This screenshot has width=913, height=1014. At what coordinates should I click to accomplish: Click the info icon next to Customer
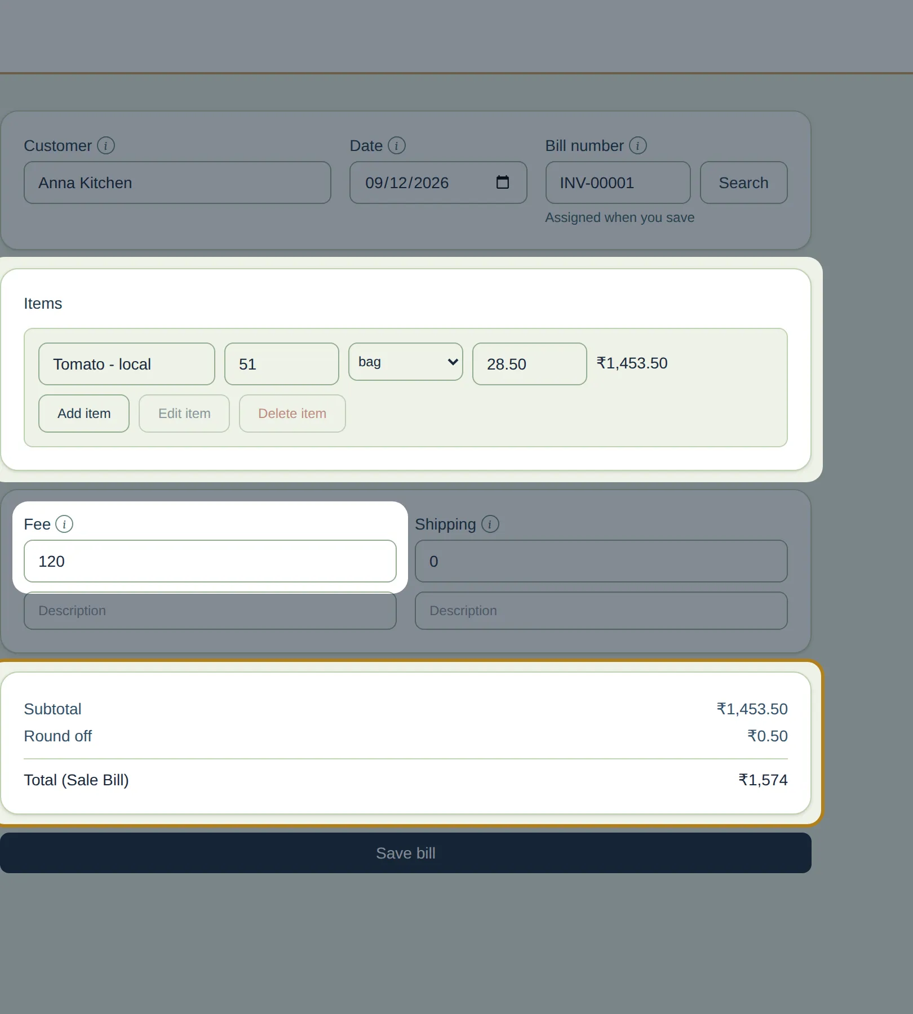[106, 145]
